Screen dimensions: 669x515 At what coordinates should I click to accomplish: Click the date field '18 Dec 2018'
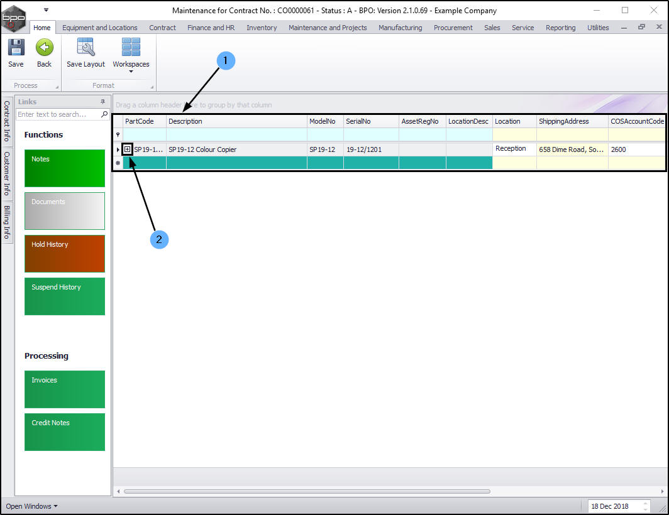click(x=614, y=506)
